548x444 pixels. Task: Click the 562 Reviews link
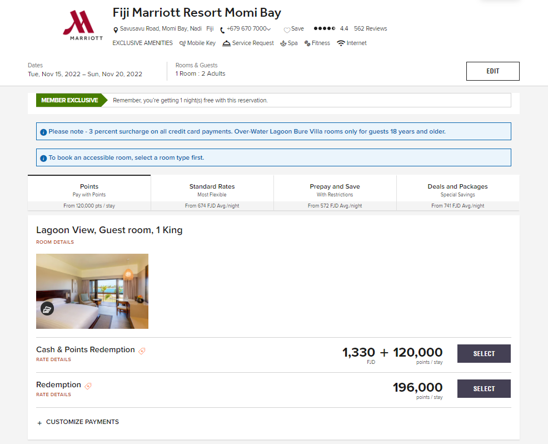tap(370, 28)
